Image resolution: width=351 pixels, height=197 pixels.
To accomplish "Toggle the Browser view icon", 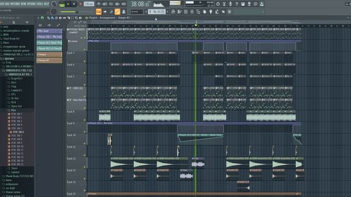I will [198, 11].
